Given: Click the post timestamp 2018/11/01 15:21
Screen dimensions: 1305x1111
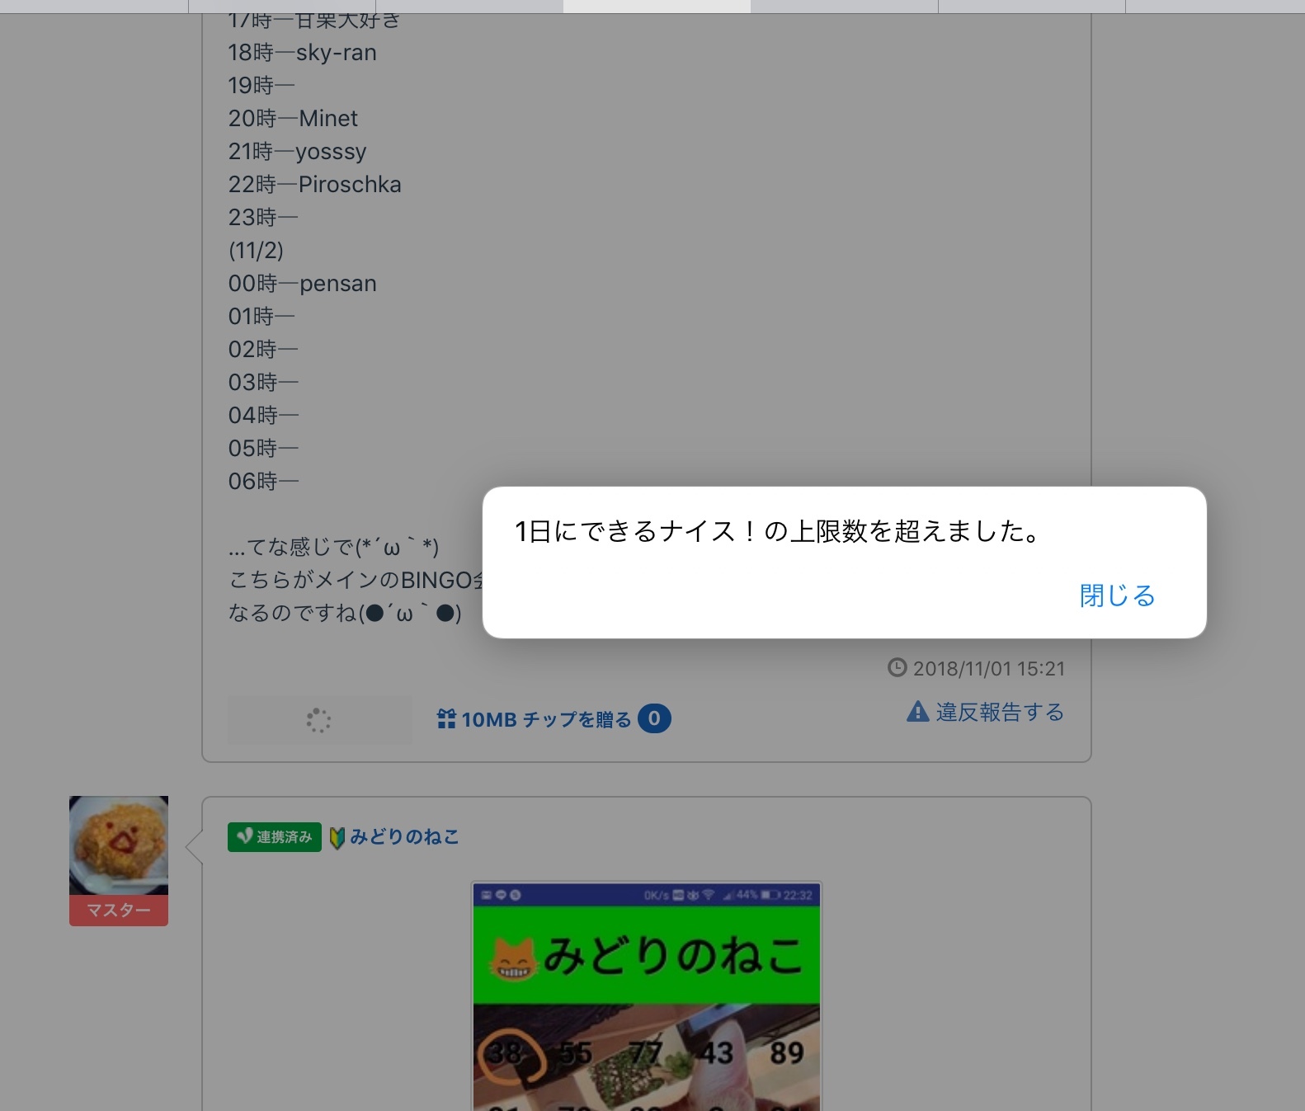Looking at the screenshot, I should point(989,668).
